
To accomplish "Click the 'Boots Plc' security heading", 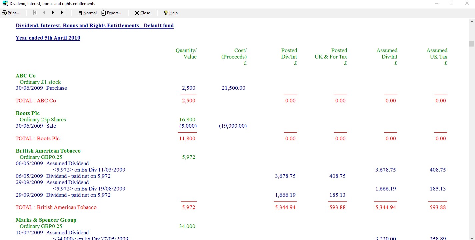I will click(x=28, y=113).
